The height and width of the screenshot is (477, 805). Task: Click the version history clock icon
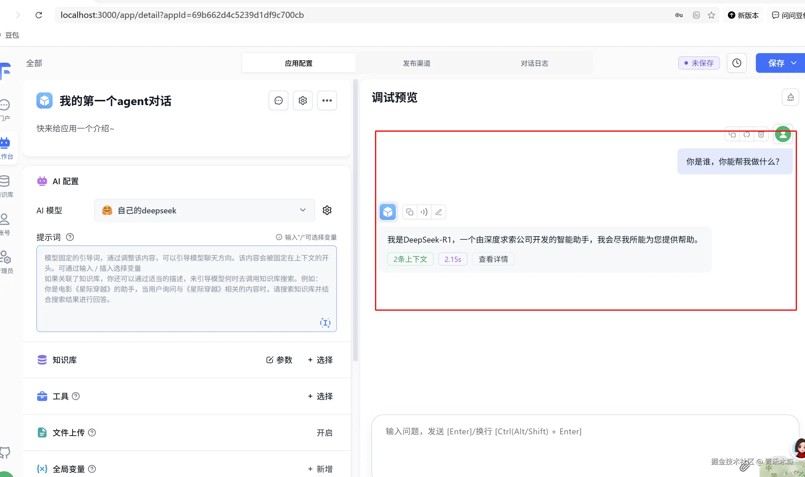click(x=737, y=63)
